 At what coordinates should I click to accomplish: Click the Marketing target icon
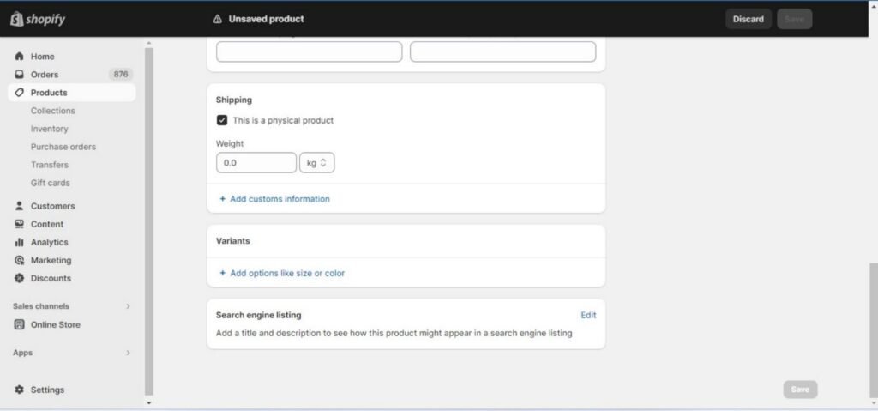tap(19, 260)
